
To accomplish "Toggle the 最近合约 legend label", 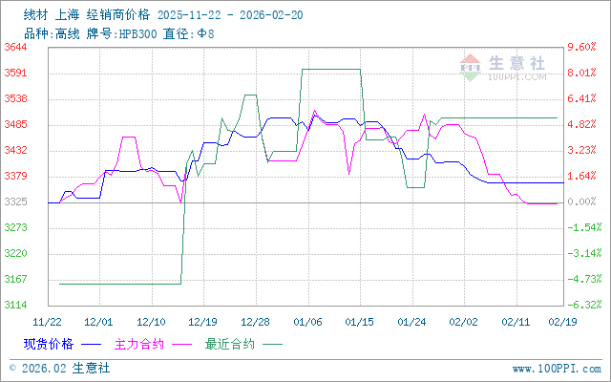I will click(229, 342).
